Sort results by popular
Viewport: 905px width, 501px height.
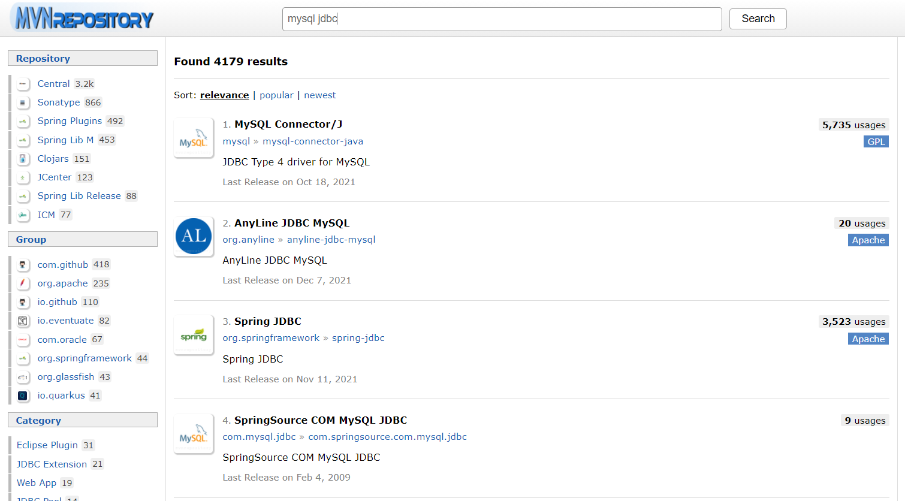coord(276,95)
